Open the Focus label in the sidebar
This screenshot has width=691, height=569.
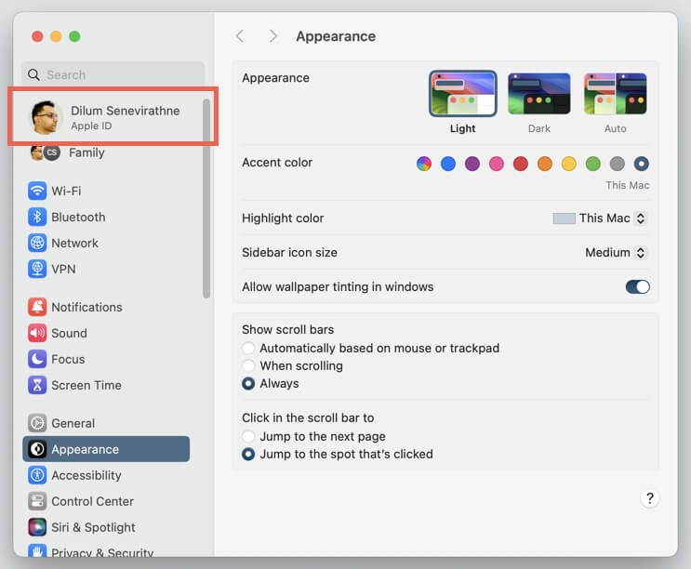point(68,359)
